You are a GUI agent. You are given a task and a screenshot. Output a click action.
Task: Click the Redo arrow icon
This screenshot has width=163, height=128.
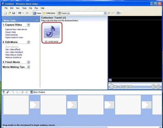[27, 13]
